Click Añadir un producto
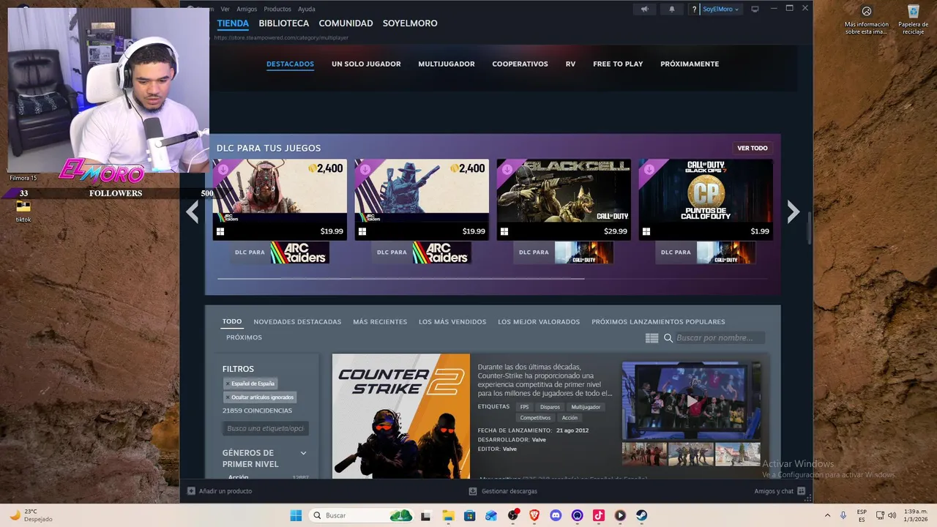The image size is (937, 527). tap(220, 491)
